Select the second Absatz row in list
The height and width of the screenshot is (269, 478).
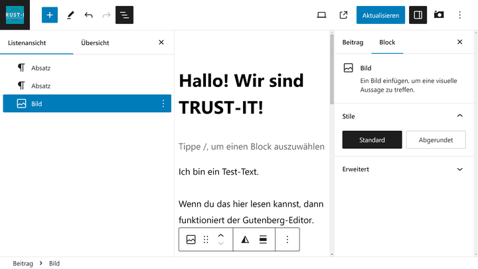click(x=87, y=86)
